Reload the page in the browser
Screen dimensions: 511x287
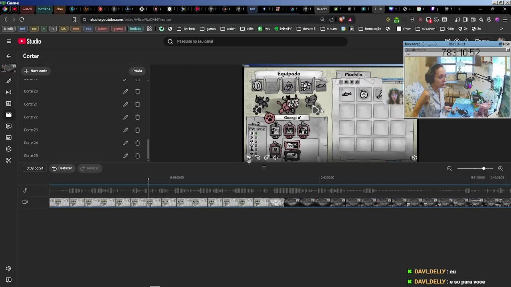pos(22,19)
